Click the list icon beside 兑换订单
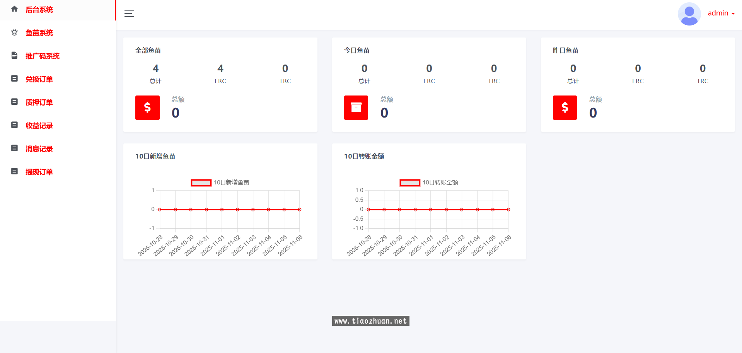 (14, 78)
